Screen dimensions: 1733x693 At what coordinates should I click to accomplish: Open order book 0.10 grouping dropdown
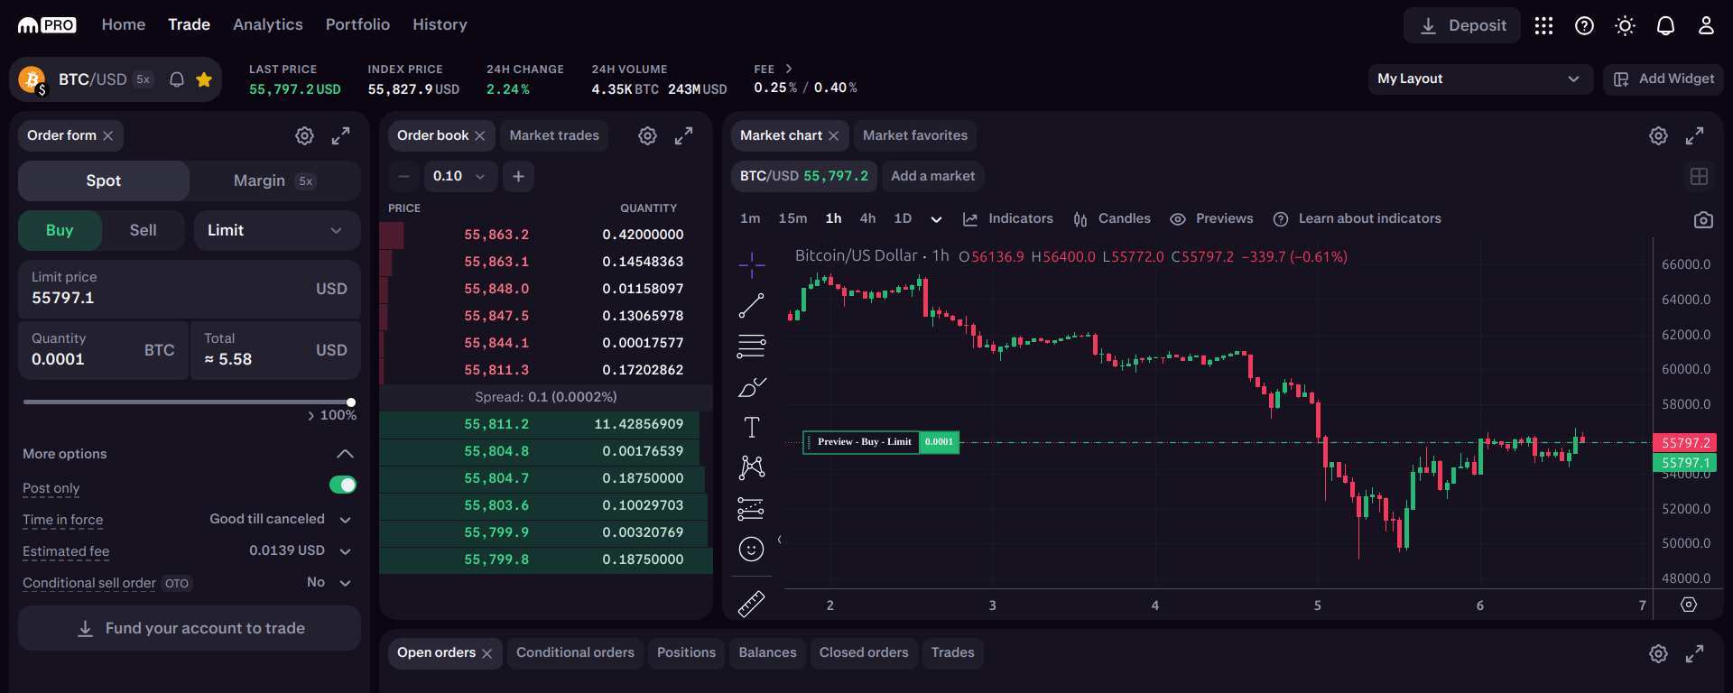click(x=459, y=176)
